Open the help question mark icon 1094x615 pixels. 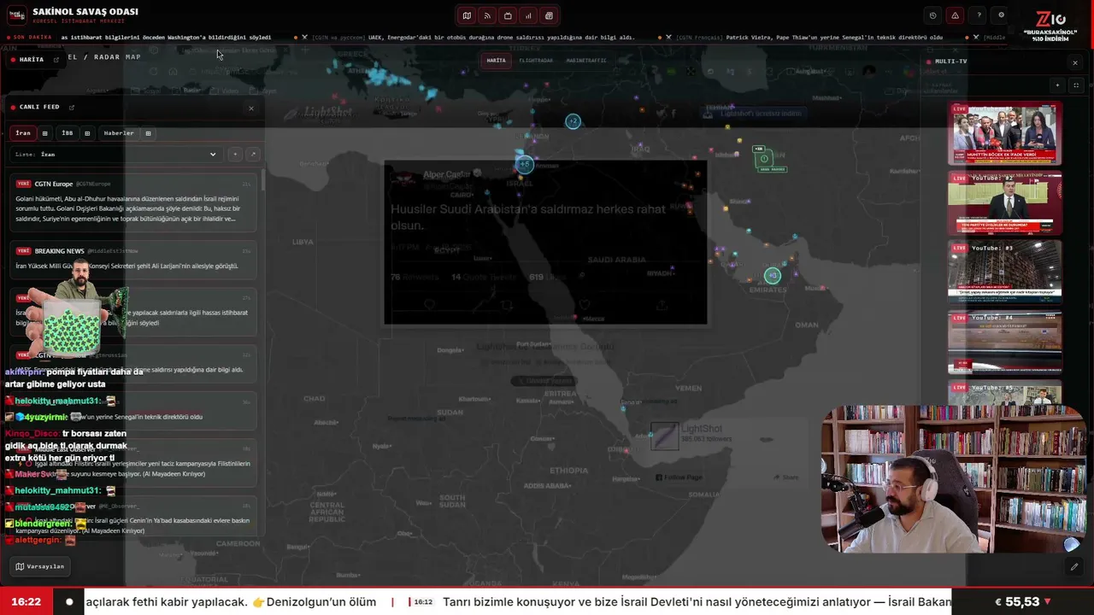pos(979,15)
